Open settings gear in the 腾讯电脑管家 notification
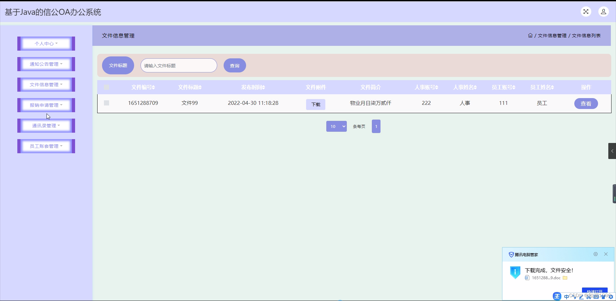616x301 pixels. pos(596,254)
